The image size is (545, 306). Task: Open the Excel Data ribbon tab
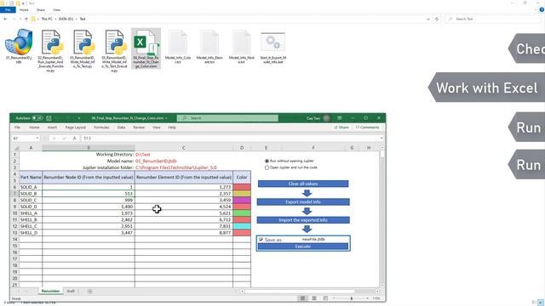(121, 127)
